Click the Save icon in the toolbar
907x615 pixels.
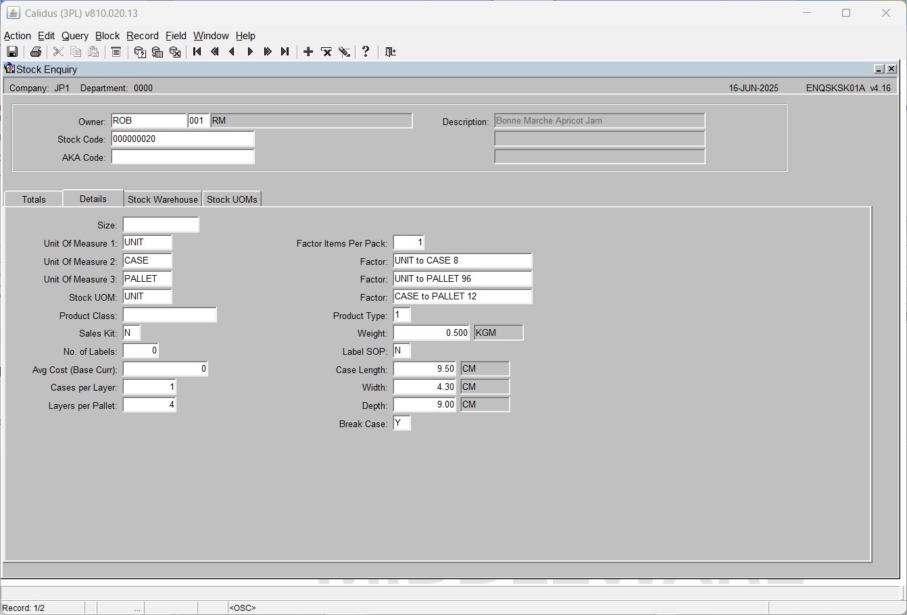tap(12, 52)
